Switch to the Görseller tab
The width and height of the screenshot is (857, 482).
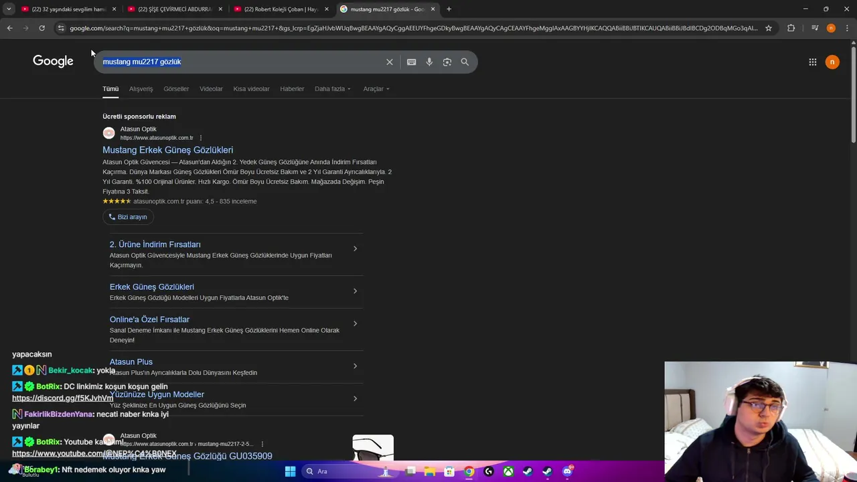pos(176,89)
